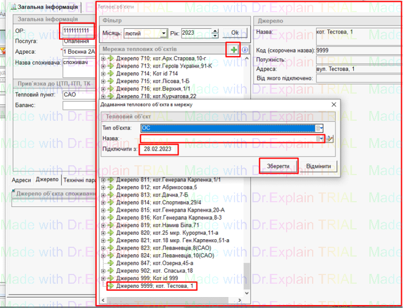Click the Зберегти button
Viewport: 403px width, 308px height.
[x=279, y=166]
